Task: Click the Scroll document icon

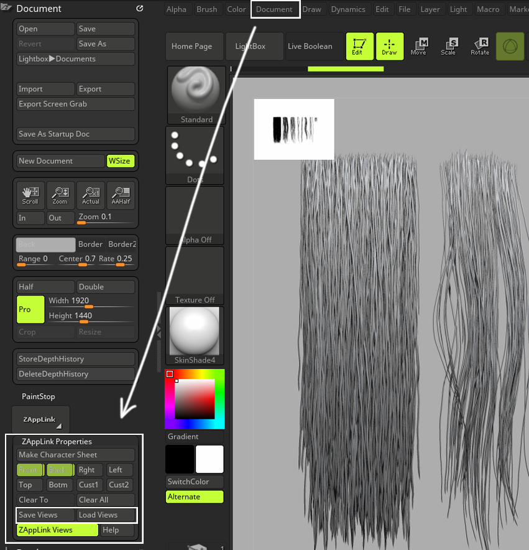Action: tap(30, 195)
